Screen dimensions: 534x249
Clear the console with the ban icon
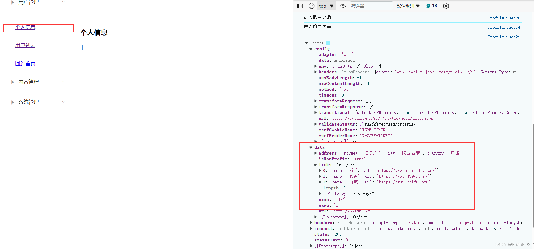pos(311,6)
